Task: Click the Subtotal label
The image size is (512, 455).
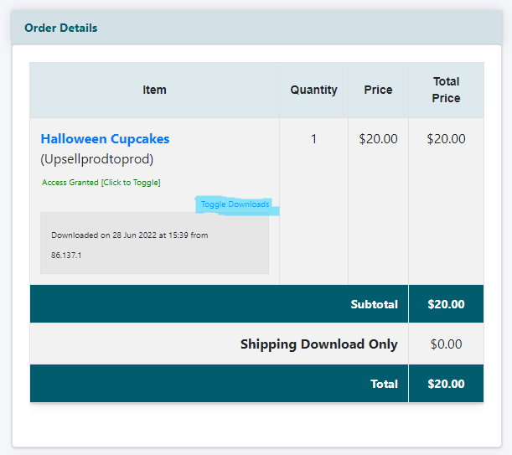Action: [x=375, y=304]
